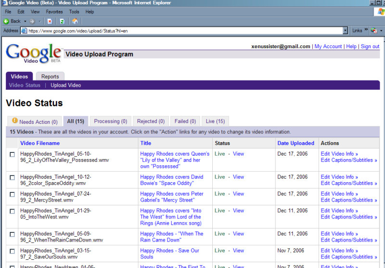Click the Forward arrow icon
Screen dimensions: 385x268
[32, 21]
